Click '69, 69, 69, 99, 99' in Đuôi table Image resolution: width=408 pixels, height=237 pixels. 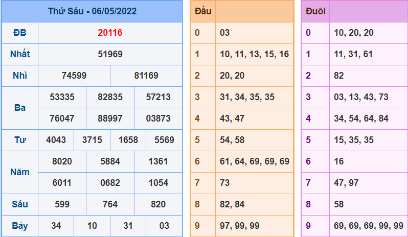369,226
